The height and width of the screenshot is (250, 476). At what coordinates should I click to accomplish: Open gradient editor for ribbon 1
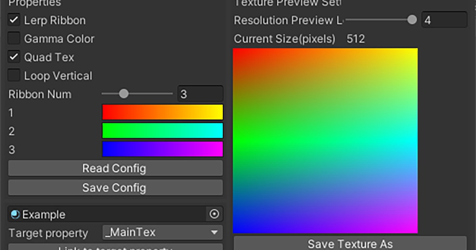point(163,112)
